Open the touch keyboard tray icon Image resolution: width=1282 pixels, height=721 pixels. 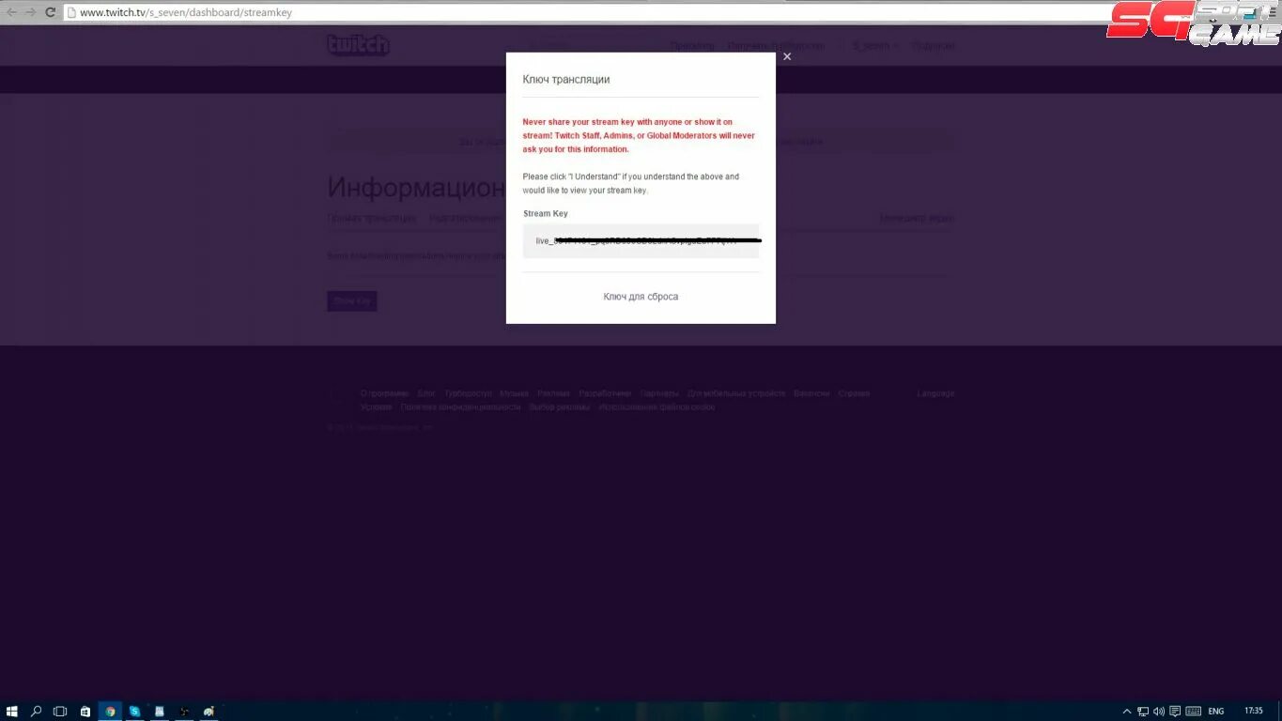1194,711
